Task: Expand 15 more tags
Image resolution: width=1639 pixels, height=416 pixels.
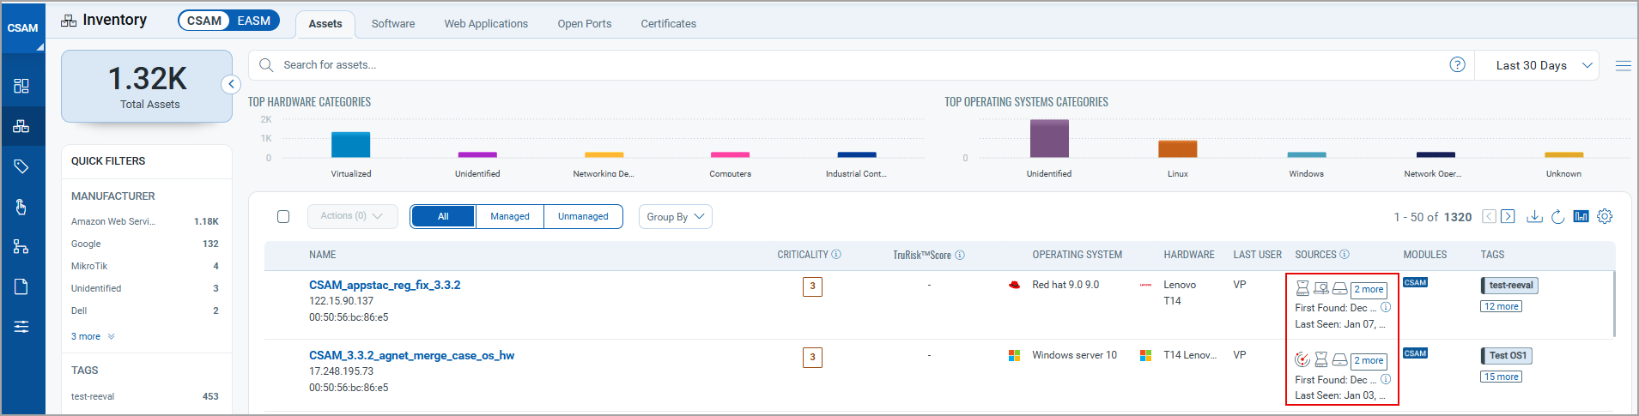Action: [x=1501, y=377]
